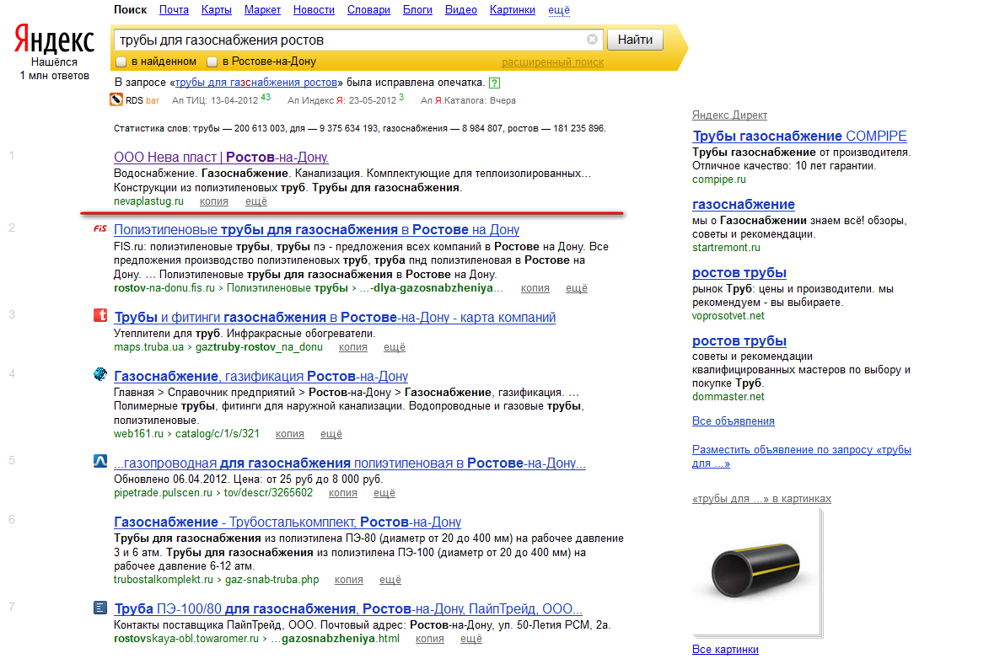Open the 'ООО Нева пласт | Ростов-на-Дону' result
Screen dimensions: 989x659
(x=221, y=157)
